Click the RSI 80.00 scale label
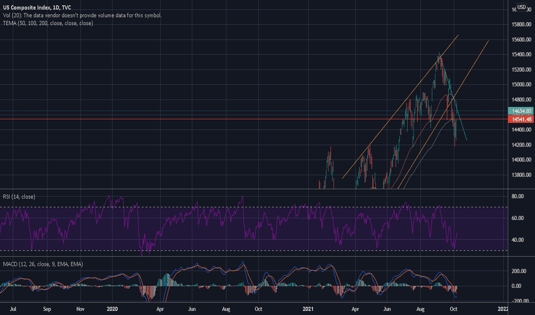 [518, 196]
